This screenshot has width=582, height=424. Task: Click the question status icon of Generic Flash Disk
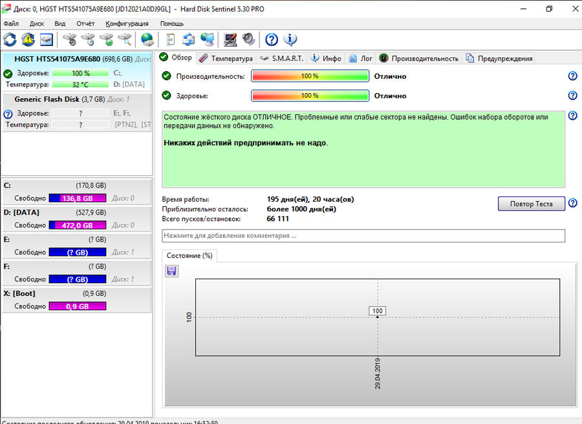tap(8, 114)
